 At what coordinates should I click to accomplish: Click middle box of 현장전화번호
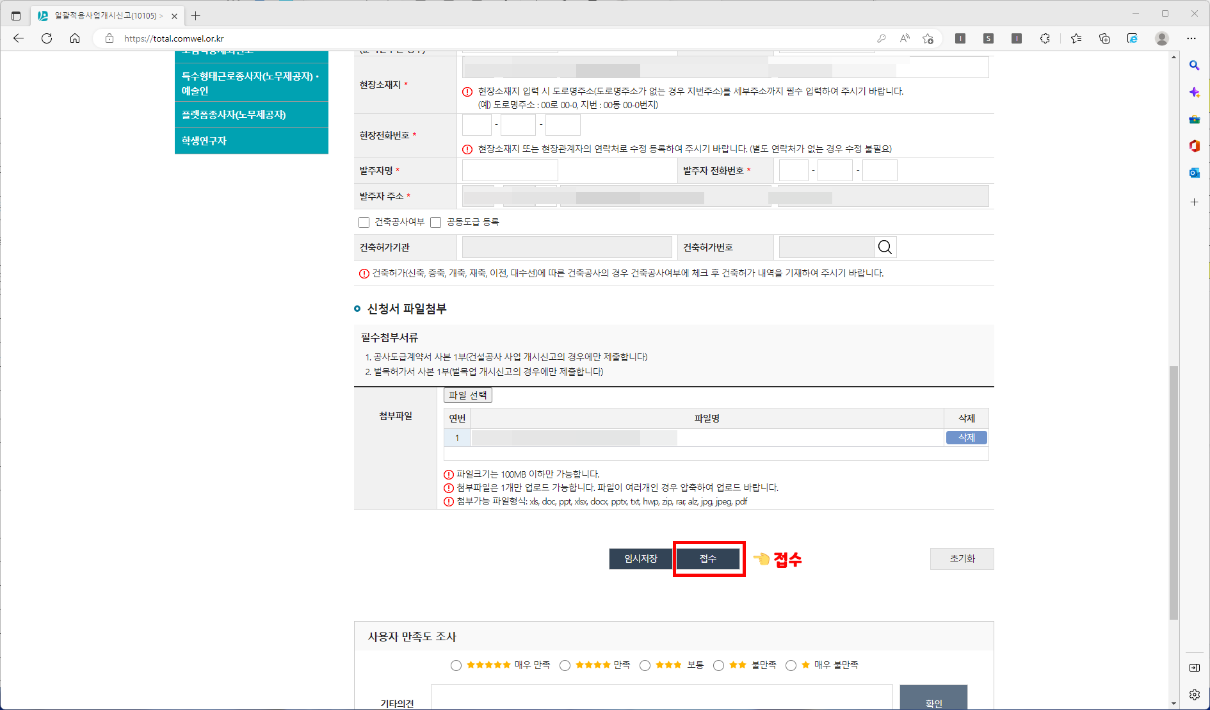pyautogui.click(x=518, y=124)
